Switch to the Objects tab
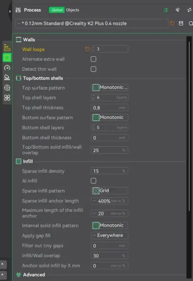This screenshot has width=193, height=281. tap(72, 10)
